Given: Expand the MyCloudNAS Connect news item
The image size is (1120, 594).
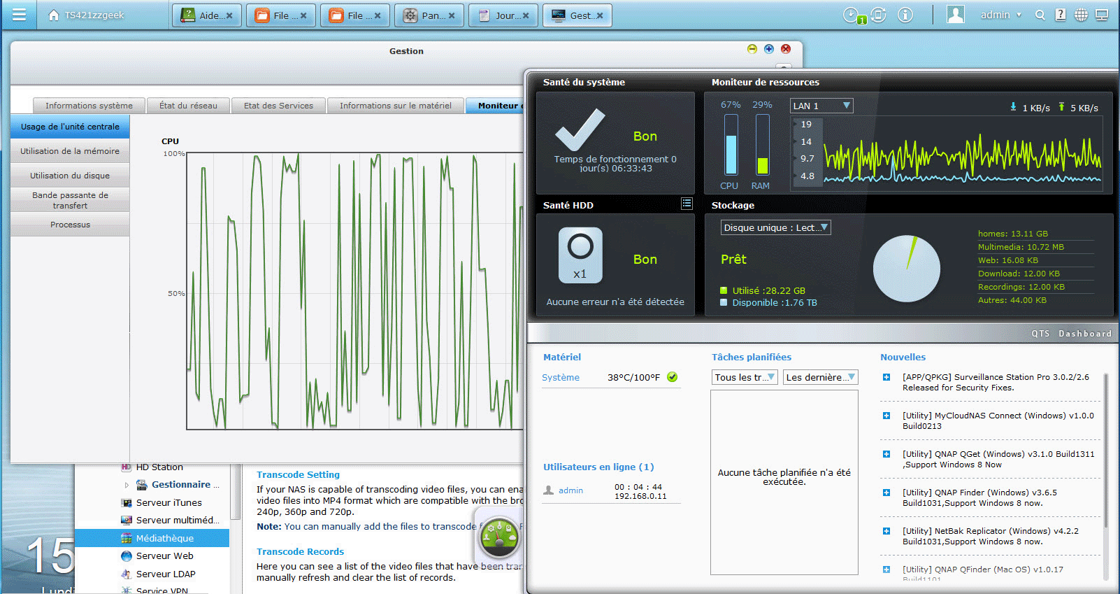Looking at the screenshot, I should tap(886, 416).
